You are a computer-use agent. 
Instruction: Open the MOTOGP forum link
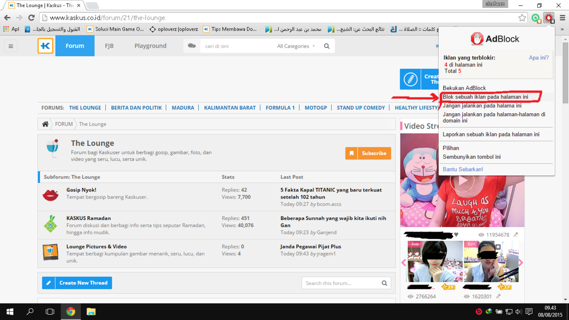tap(316, 108)
